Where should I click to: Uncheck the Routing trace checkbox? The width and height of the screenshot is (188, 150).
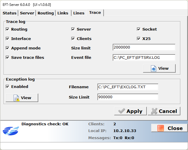click(x=7, y=29)
